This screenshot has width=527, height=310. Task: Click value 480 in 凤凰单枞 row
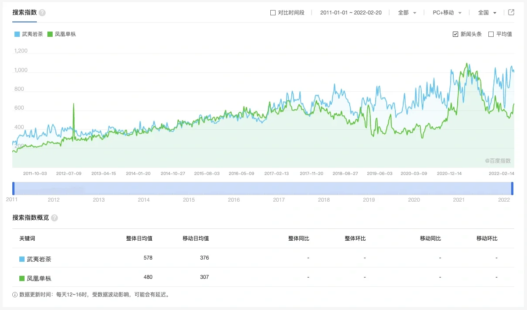[x=148, y=277]
